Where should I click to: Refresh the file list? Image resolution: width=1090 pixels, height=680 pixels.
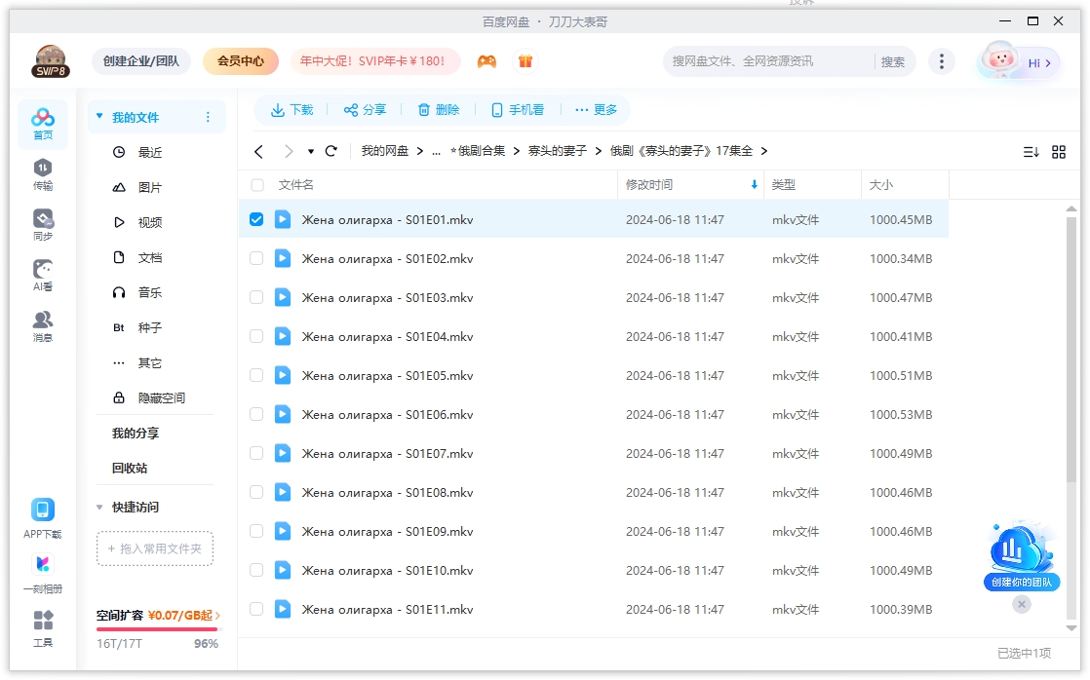click(331, 151)
